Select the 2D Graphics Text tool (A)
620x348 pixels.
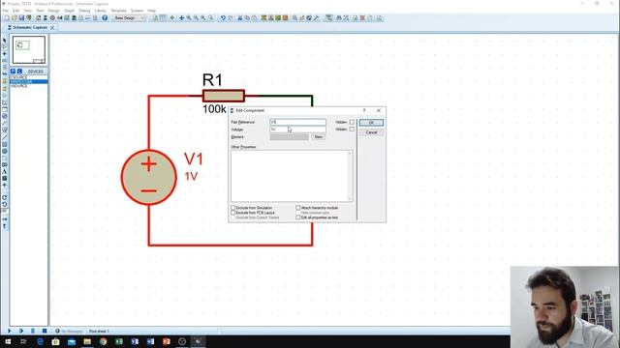(4, 172)
